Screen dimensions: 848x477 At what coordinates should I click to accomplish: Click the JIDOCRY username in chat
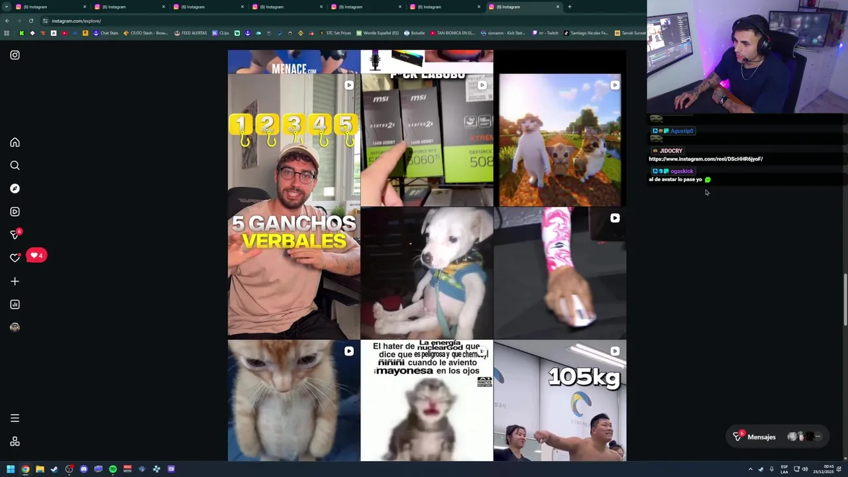click(x=670, y=151)
